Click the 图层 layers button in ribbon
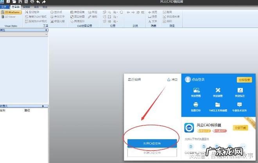The image size is (258, 163). (93, 12)
